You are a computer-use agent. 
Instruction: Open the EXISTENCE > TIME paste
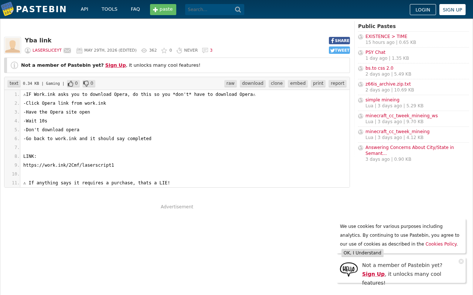386,37
